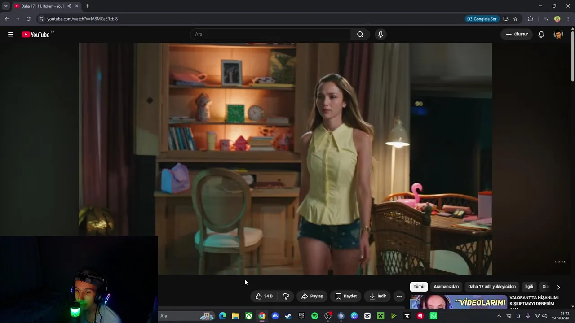Open the Chrome profile avatar

click(x=557, y=19)
